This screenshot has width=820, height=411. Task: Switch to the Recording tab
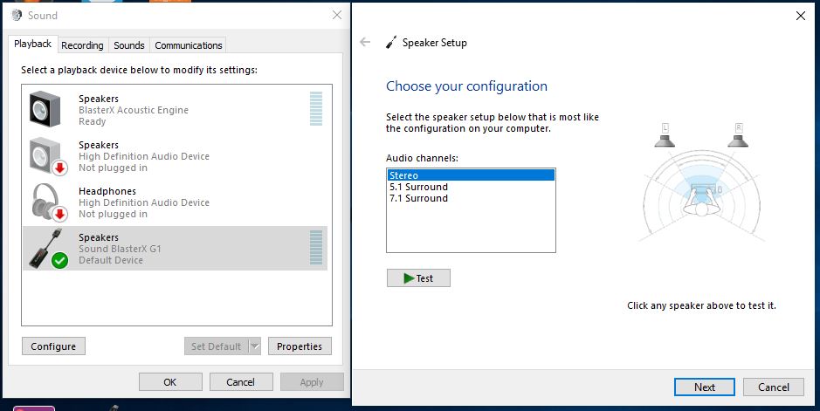[x=82, y=45]
